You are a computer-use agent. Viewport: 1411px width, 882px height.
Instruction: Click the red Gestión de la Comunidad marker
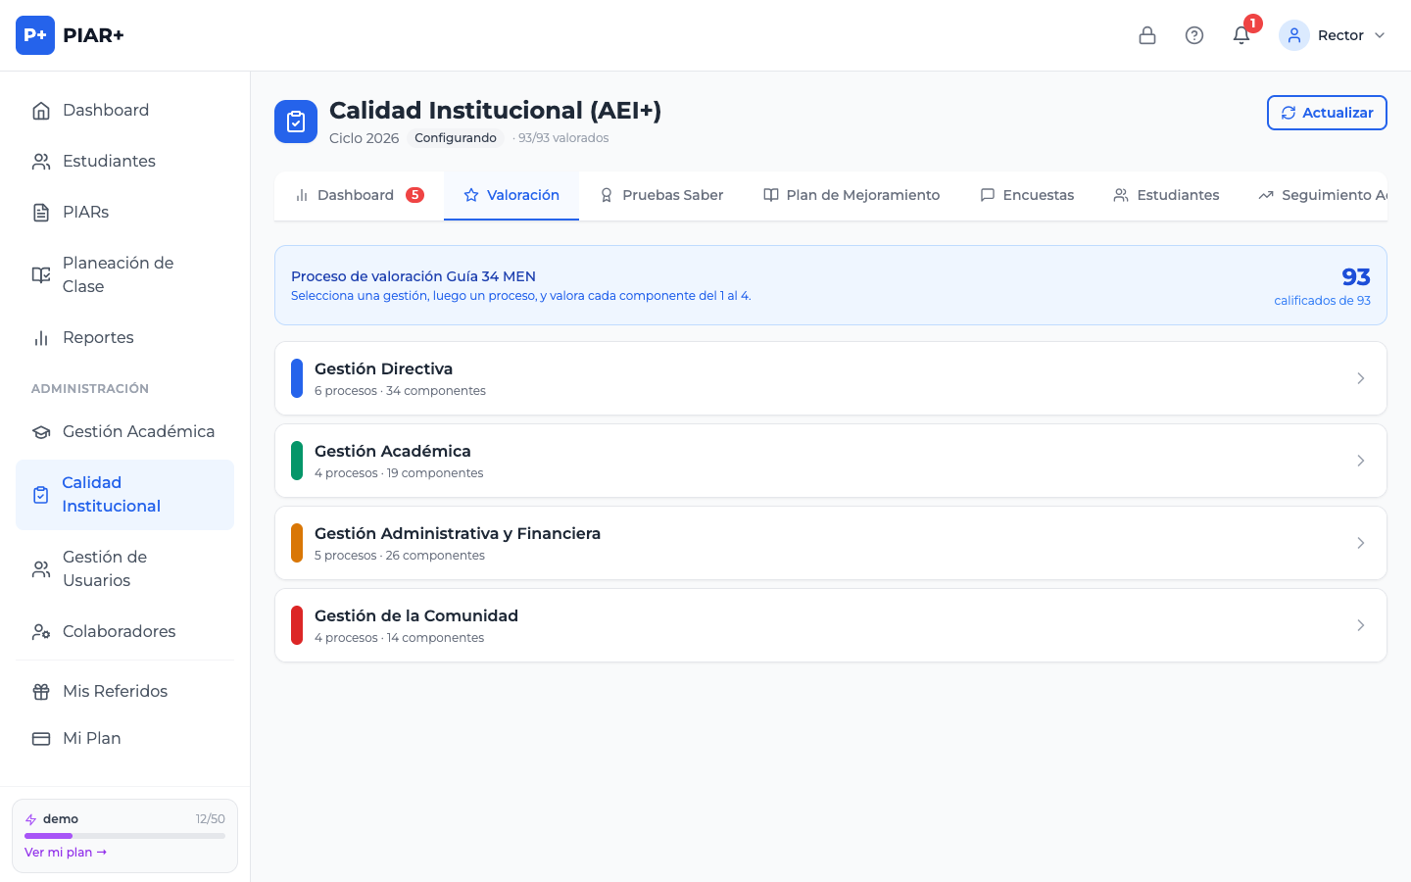coord(297,625)
